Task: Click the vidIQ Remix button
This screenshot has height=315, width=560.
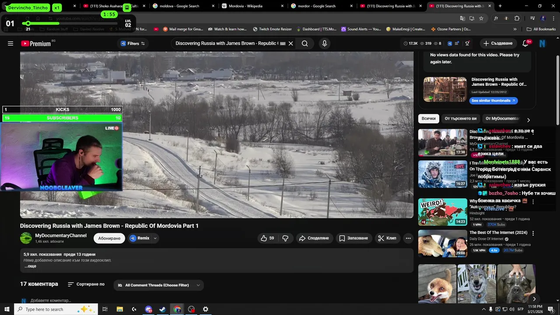Action: pyautogui.click(x=140, y=238)
